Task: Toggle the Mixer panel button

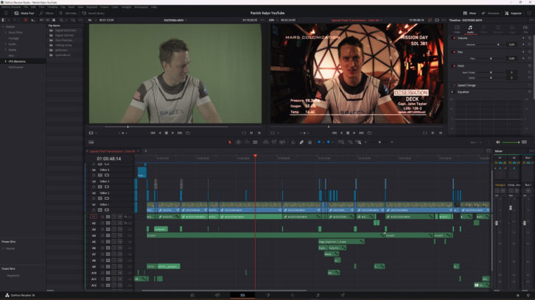Action: 469,13
